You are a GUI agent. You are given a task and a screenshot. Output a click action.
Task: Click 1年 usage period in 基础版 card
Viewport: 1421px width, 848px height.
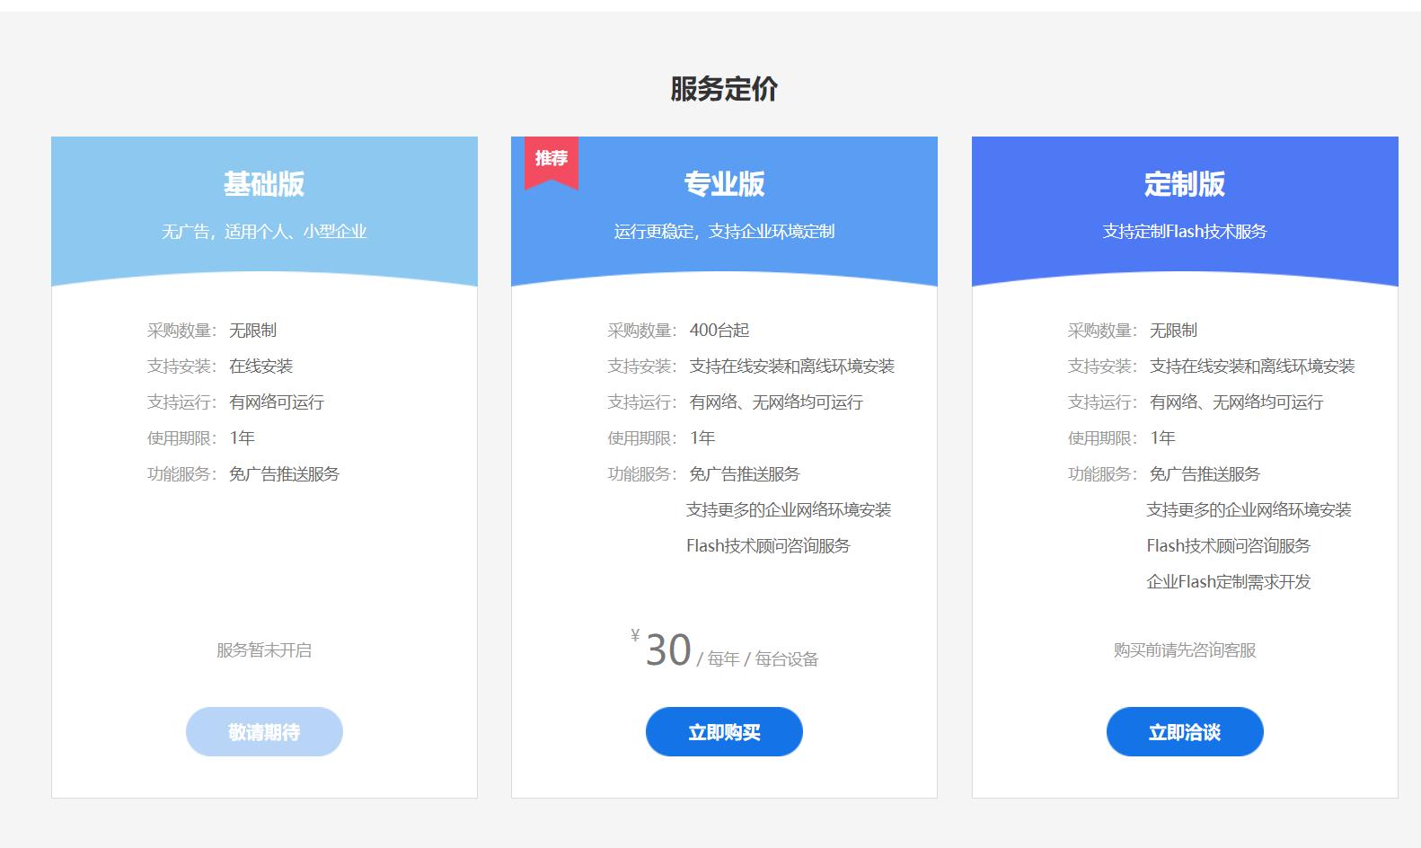[x=243, y=438]
